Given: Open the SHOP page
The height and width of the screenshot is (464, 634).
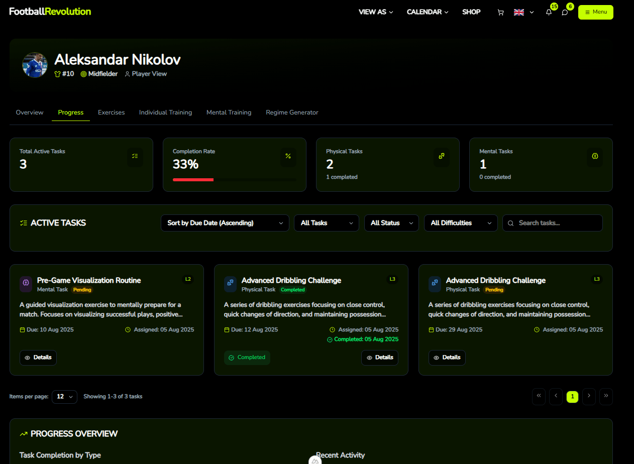Looking at the screenshot, I should (x=471, y=12).
